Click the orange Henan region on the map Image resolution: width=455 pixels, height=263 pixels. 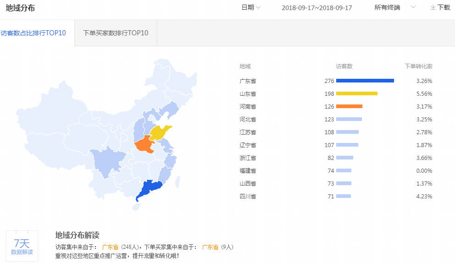(x=144, y=144)
